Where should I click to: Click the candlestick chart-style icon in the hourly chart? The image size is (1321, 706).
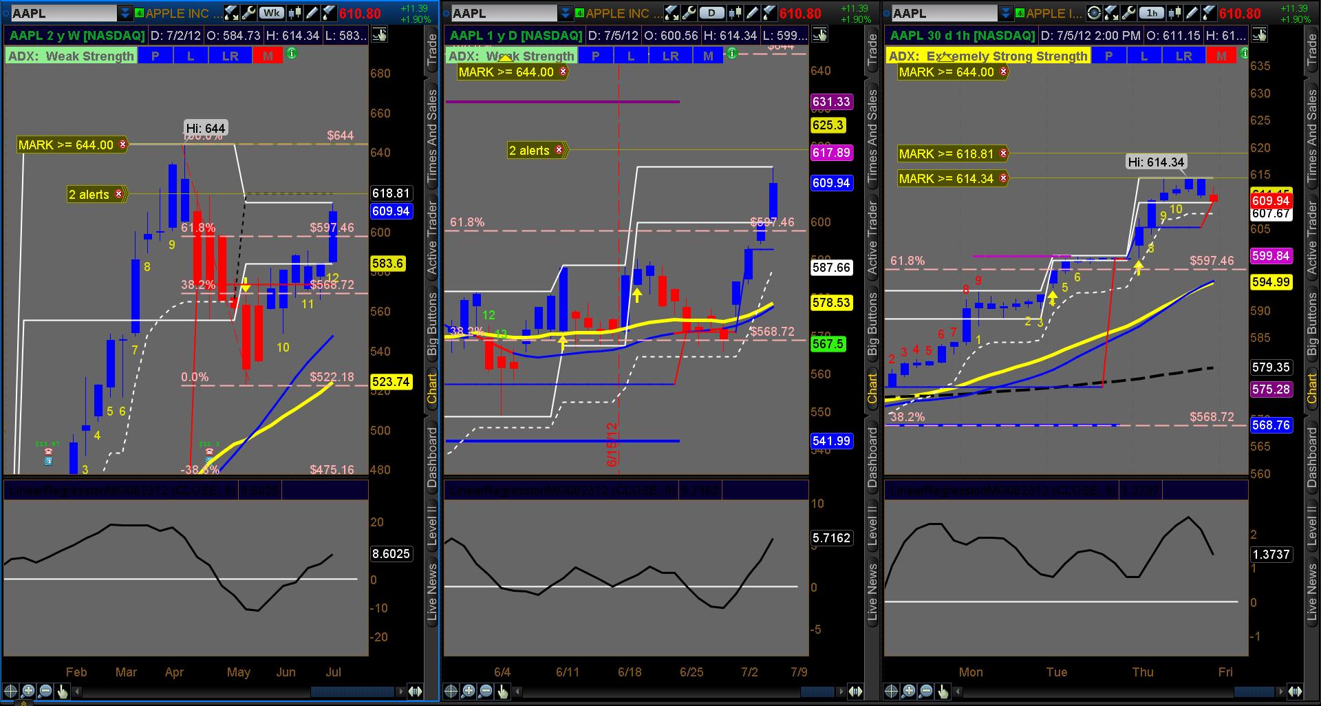pyautogui.click(x=1176, y=13)
